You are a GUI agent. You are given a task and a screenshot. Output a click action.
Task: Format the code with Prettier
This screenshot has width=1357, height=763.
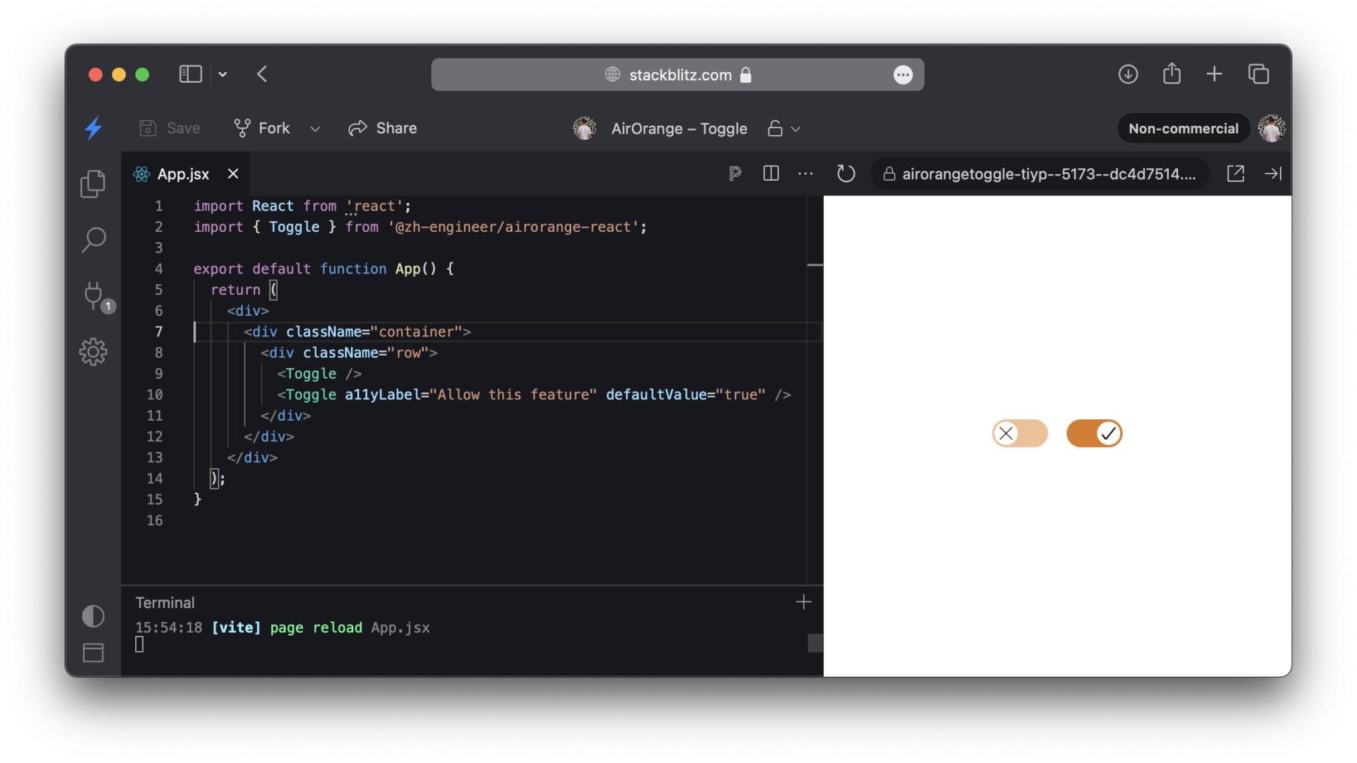click(x=734, y=174)
